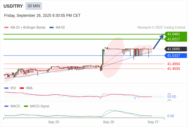
Task: Click the MACD blue legend swatch
Action: 6,106
